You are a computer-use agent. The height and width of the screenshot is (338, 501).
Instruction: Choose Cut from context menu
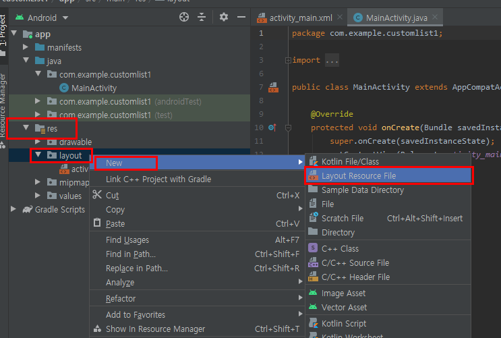point(197,195)
